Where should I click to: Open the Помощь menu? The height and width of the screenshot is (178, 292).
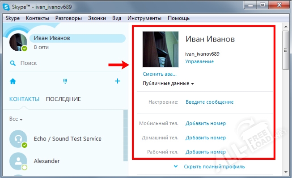click(x=178, y=18)
